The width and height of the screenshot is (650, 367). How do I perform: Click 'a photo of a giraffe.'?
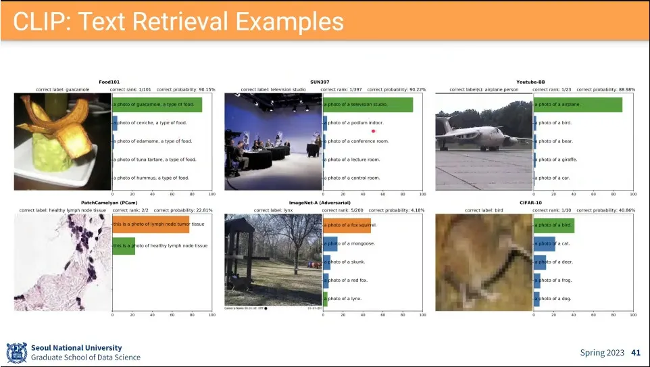[555, 160]
